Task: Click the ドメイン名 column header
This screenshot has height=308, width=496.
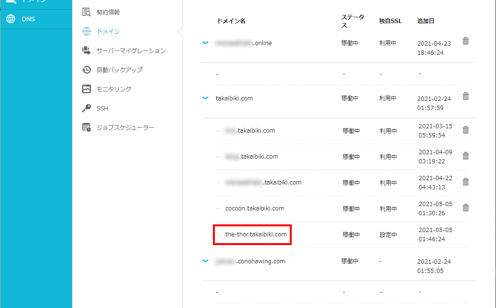Action: (x=231, y=21)
